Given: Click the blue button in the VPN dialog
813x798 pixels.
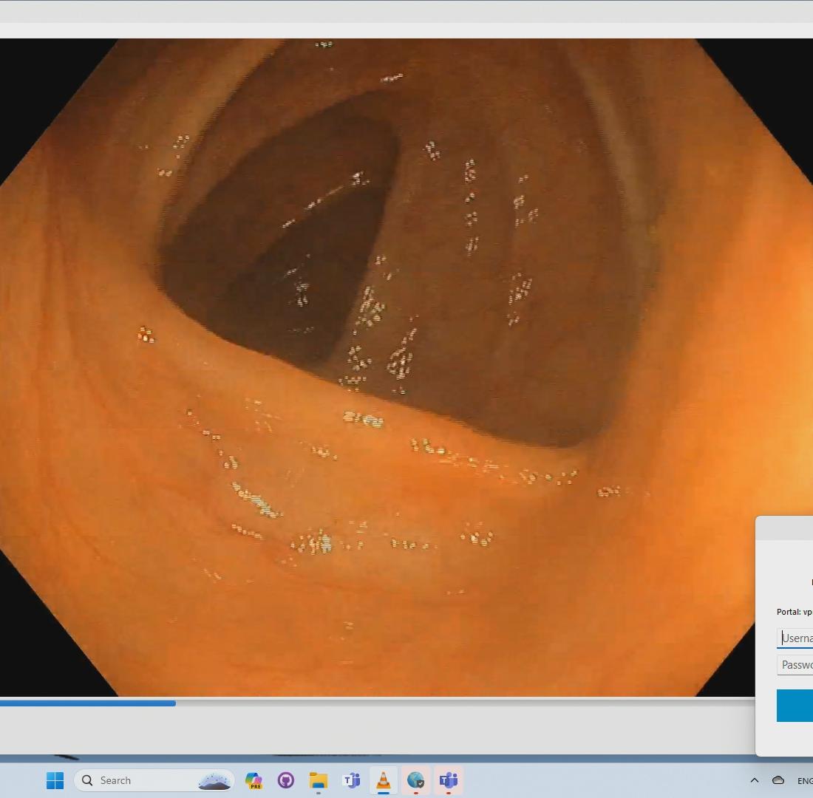Looking at the screenshot, I should coord(795,706).
